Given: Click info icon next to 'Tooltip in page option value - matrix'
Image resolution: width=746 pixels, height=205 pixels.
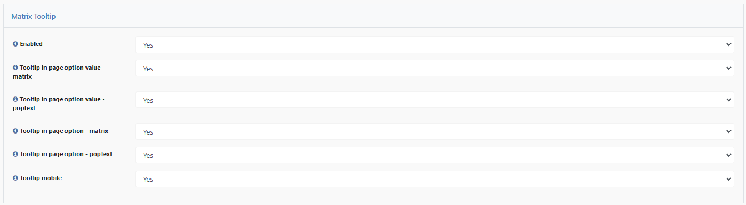Looking at the screenshot, I should (16, 67).
